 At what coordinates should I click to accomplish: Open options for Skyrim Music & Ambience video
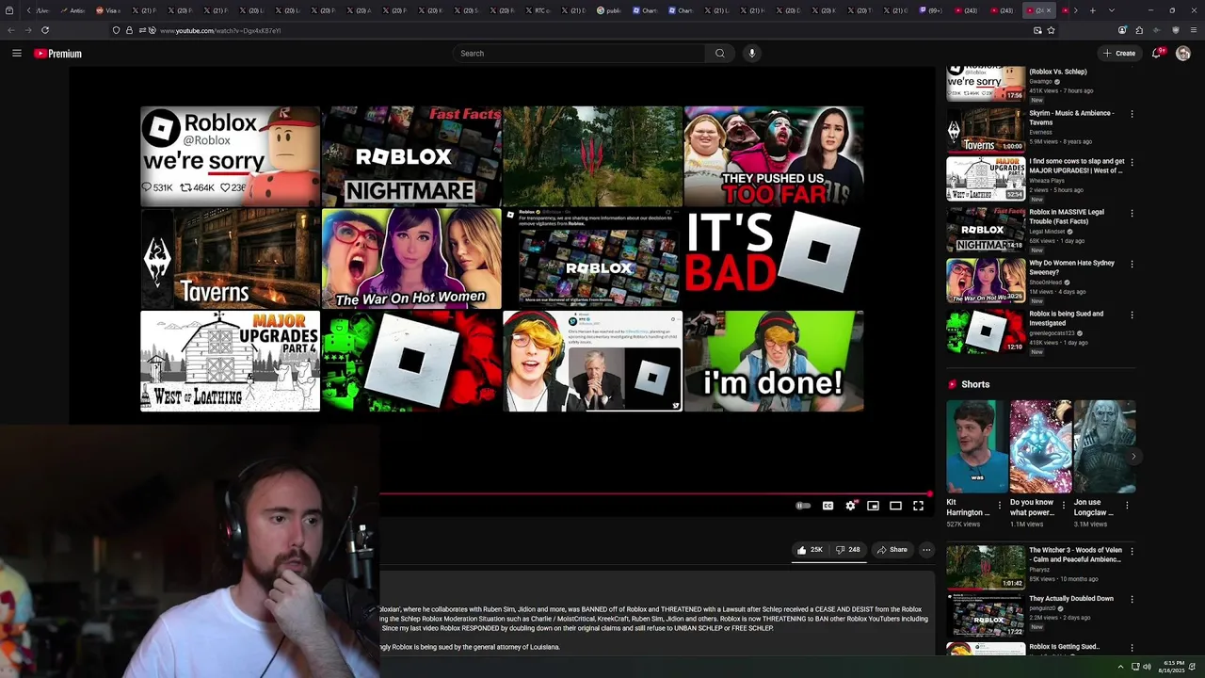pos(1132,114)
